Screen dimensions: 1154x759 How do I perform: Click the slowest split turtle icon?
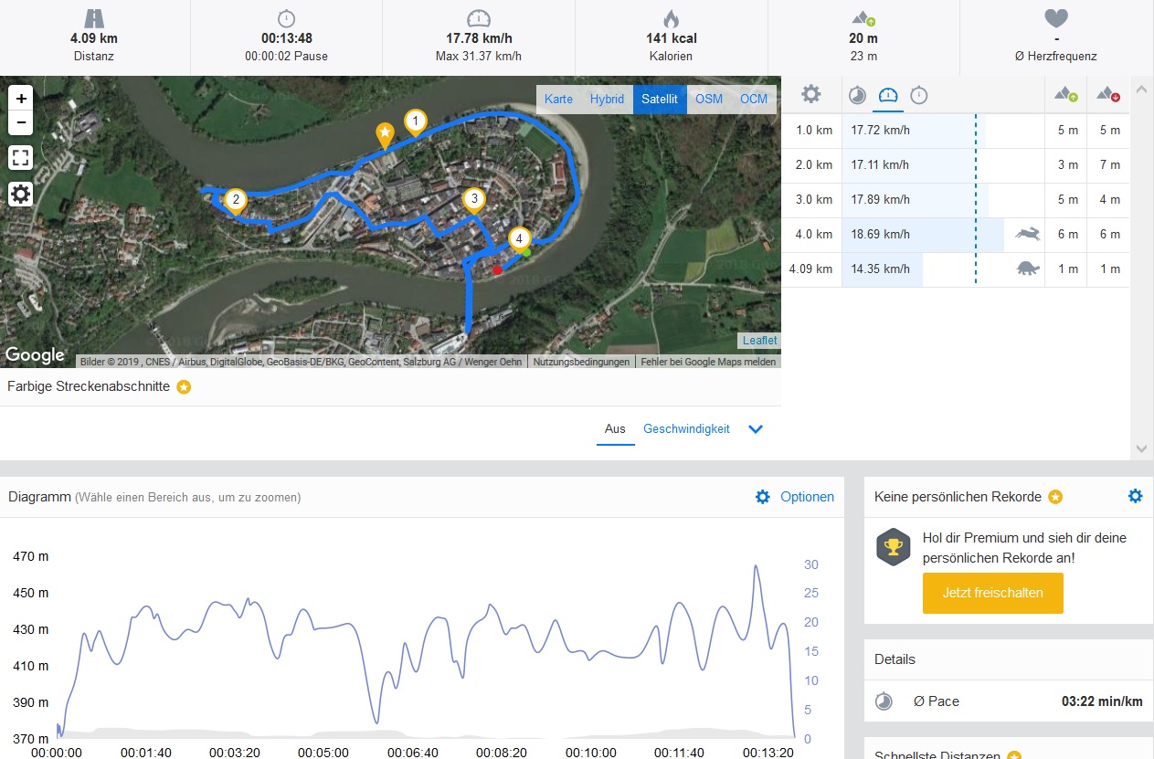coord(1028,269)
